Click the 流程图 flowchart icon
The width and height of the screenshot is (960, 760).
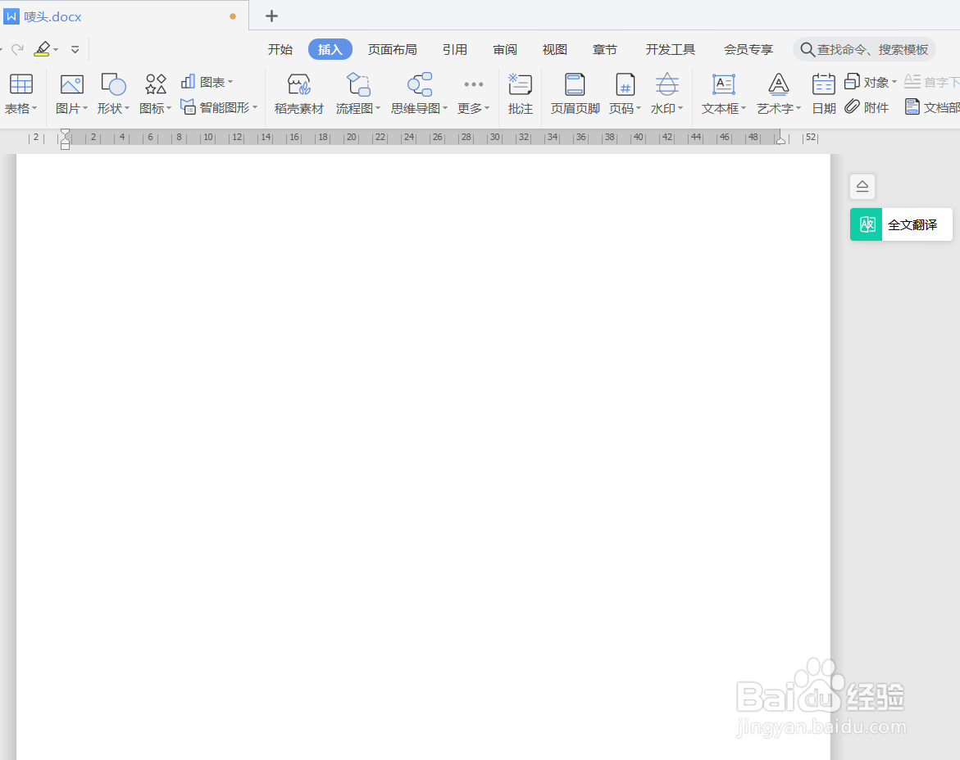358,84
